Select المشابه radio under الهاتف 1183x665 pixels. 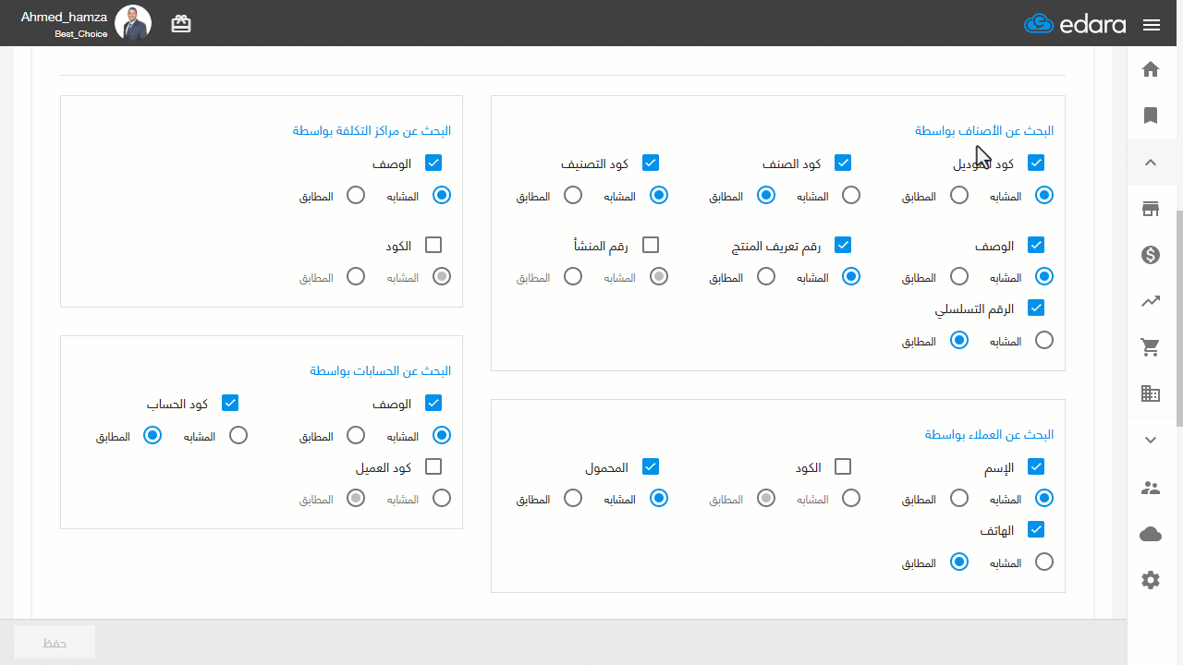click(1044, 562)
